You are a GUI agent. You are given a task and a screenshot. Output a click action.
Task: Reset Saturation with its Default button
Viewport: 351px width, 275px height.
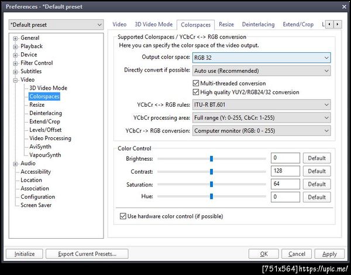pyautogui.click(x=316, y=184)
